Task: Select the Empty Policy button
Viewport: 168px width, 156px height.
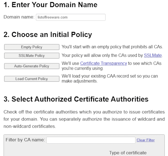Action: tap(32, 47)
